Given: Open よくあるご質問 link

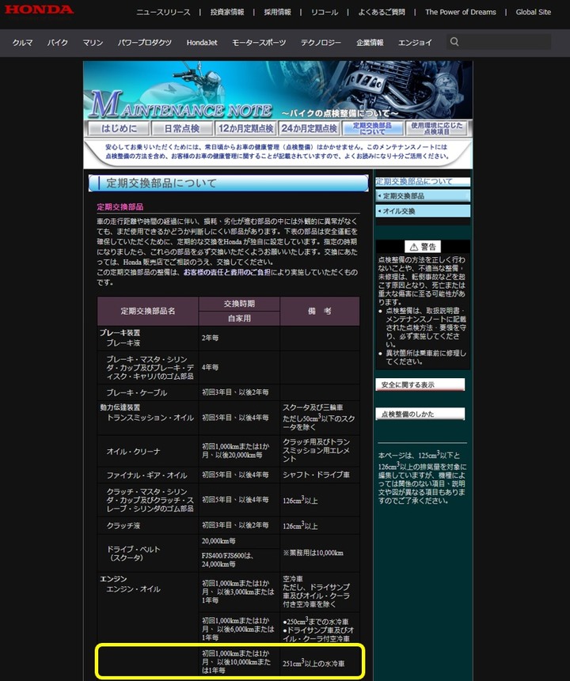Looking at the screenshot, I should [x=382, y=12].
